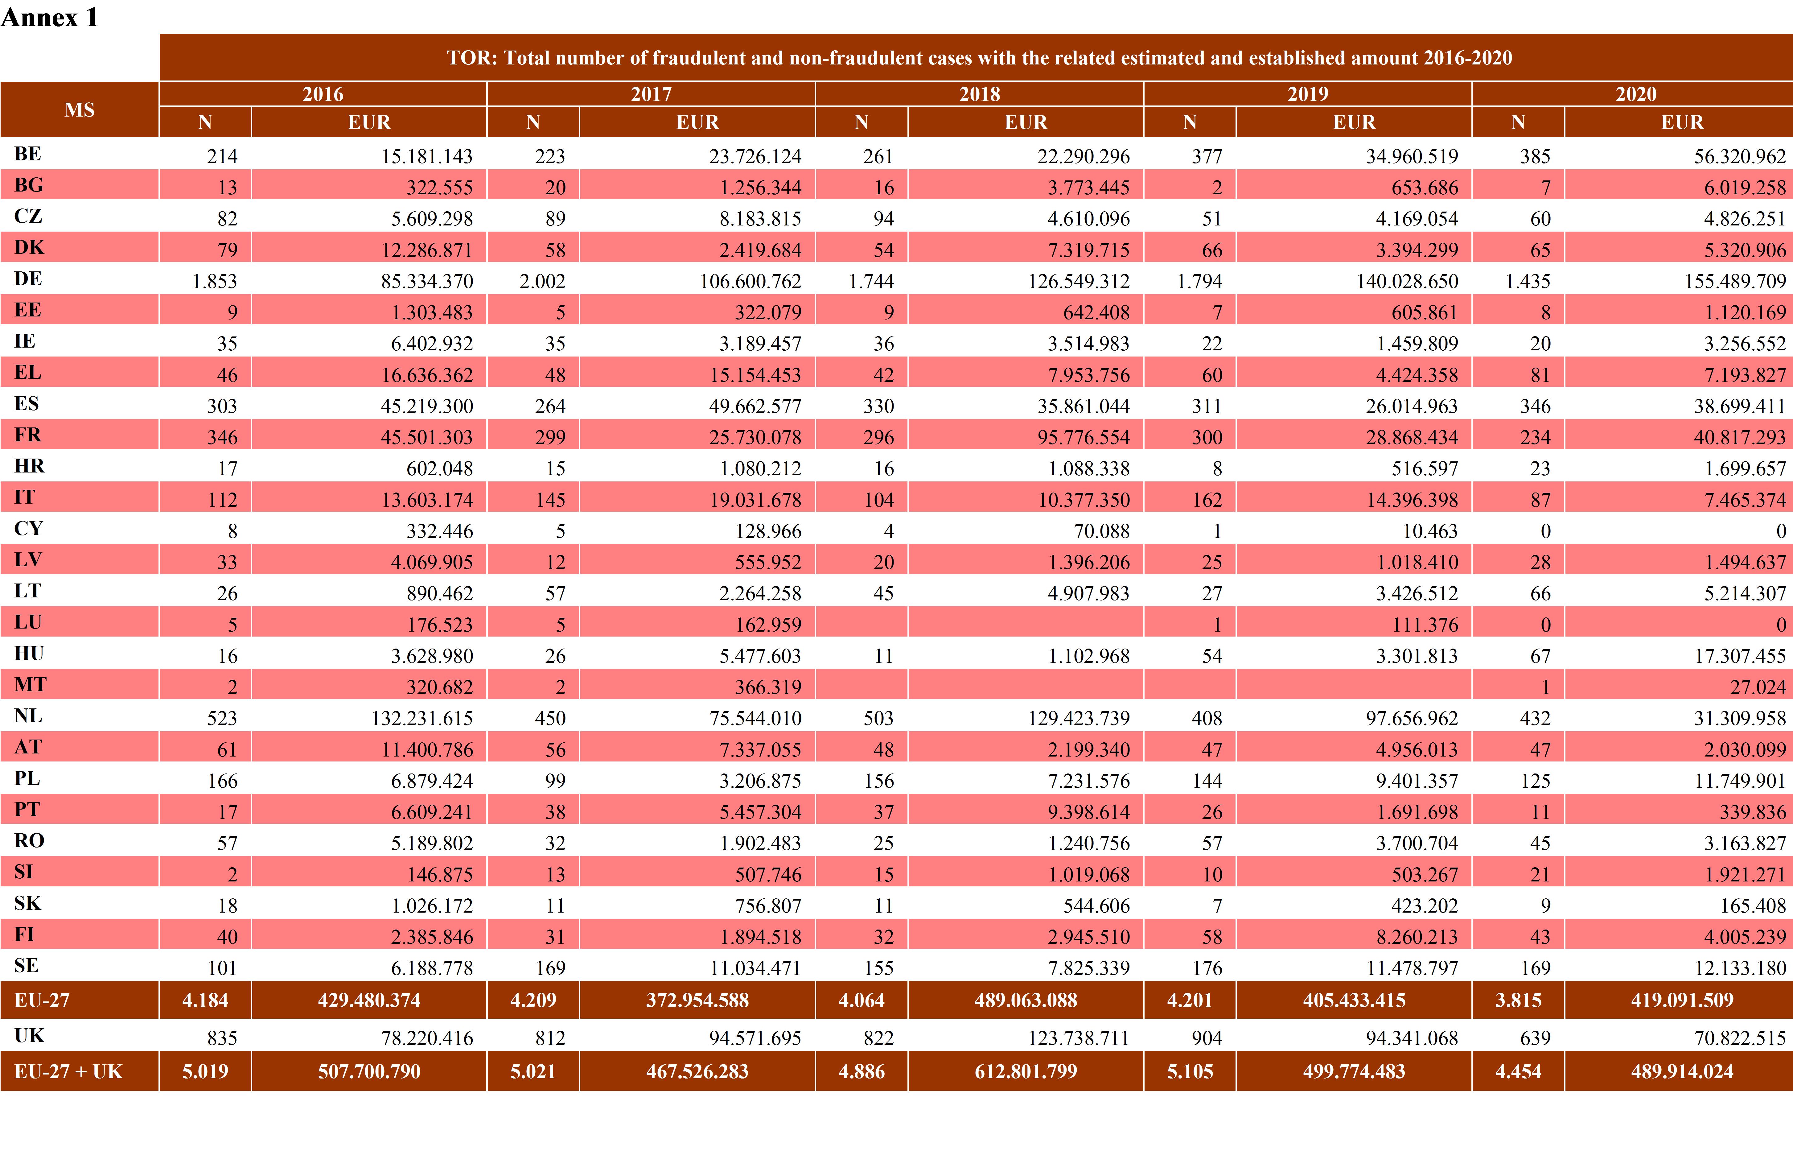This screenshot has width=1793, height=1155.
Task: Click the cell showing 8.183.815
Action: pos(760,218)
